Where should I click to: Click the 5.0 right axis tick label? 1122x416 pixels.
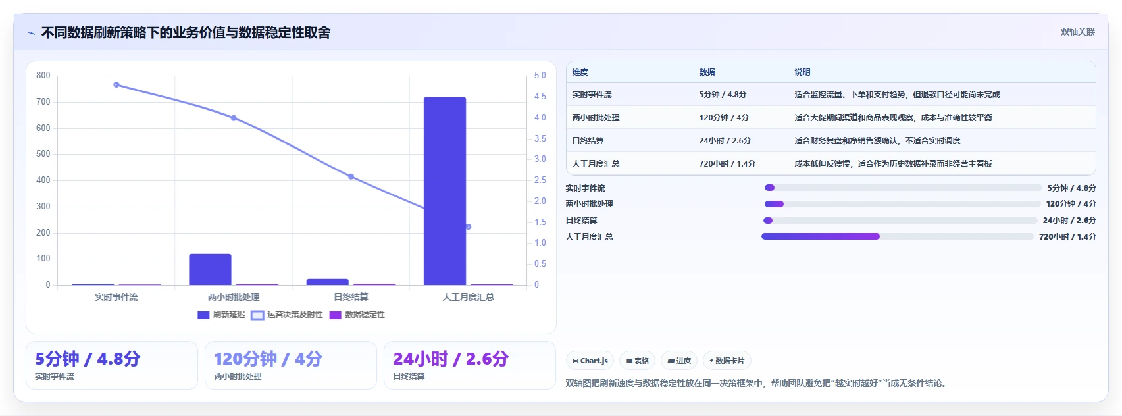pyautogui.click(x=540, y=76)
